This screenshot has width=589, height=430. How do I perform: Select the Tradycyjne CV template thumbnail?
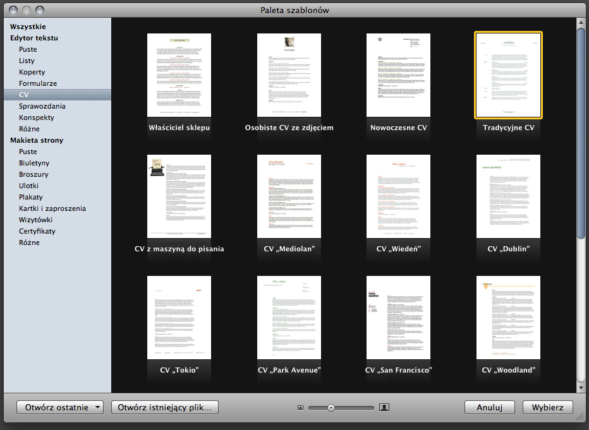508,76
